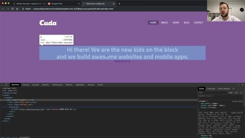
Task: Activate DevTools inspect element picker
Action: click(x=3, y=85)
